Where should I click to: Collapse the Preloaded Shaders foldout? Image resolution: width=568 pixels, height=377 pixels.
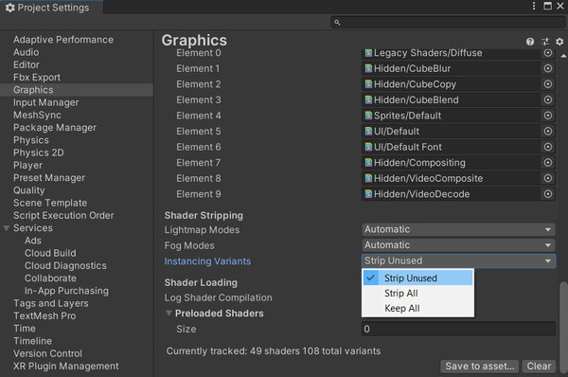tap(169, 313)
